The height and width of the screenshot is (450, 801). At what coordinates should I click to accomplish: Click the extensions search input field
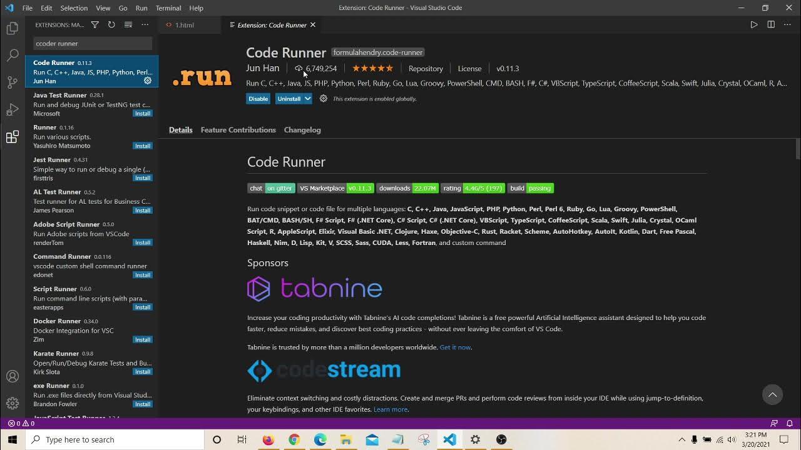(93, 43)
